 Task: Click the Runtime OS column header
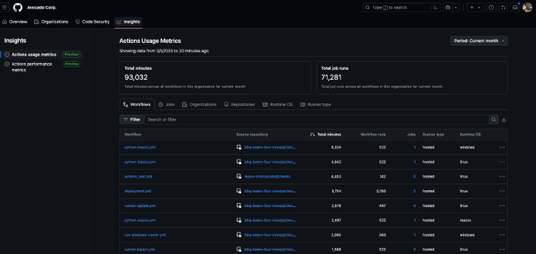coord(470,134)
